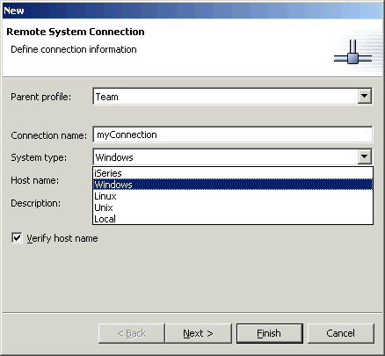385x356 pixels.
Task: Collapse the System type dropdown arrow
Action: tap(365, 156)
